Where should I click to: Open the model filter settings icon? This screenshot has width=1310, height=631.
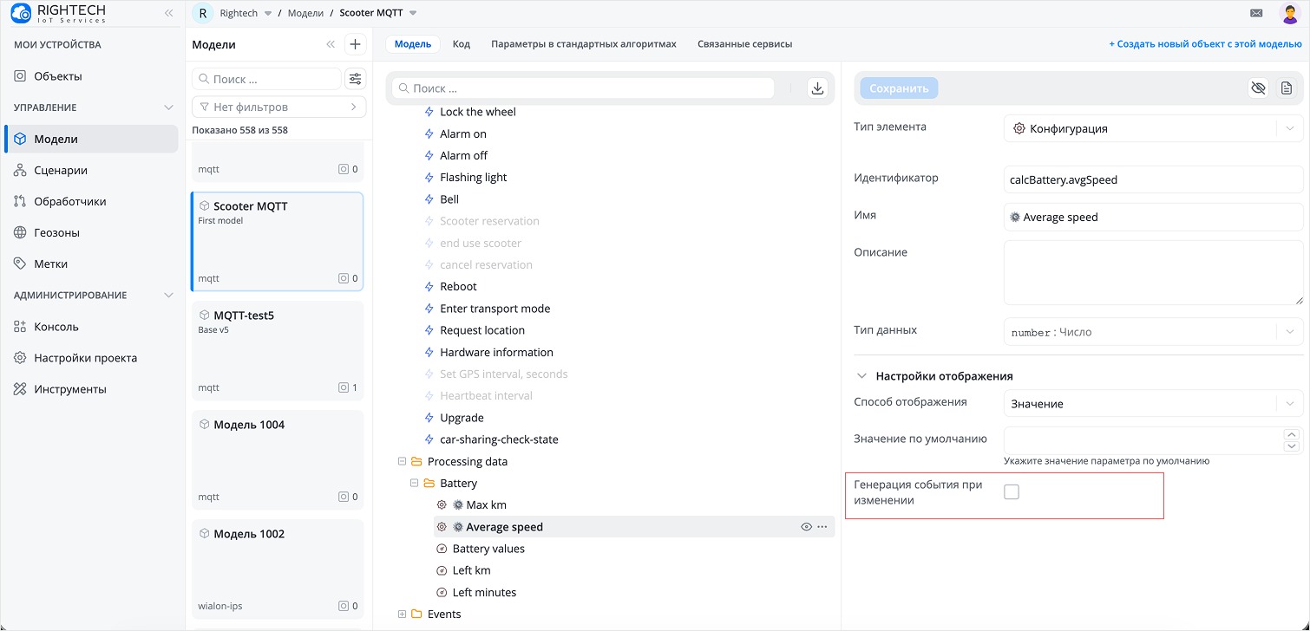coord(355,79)
